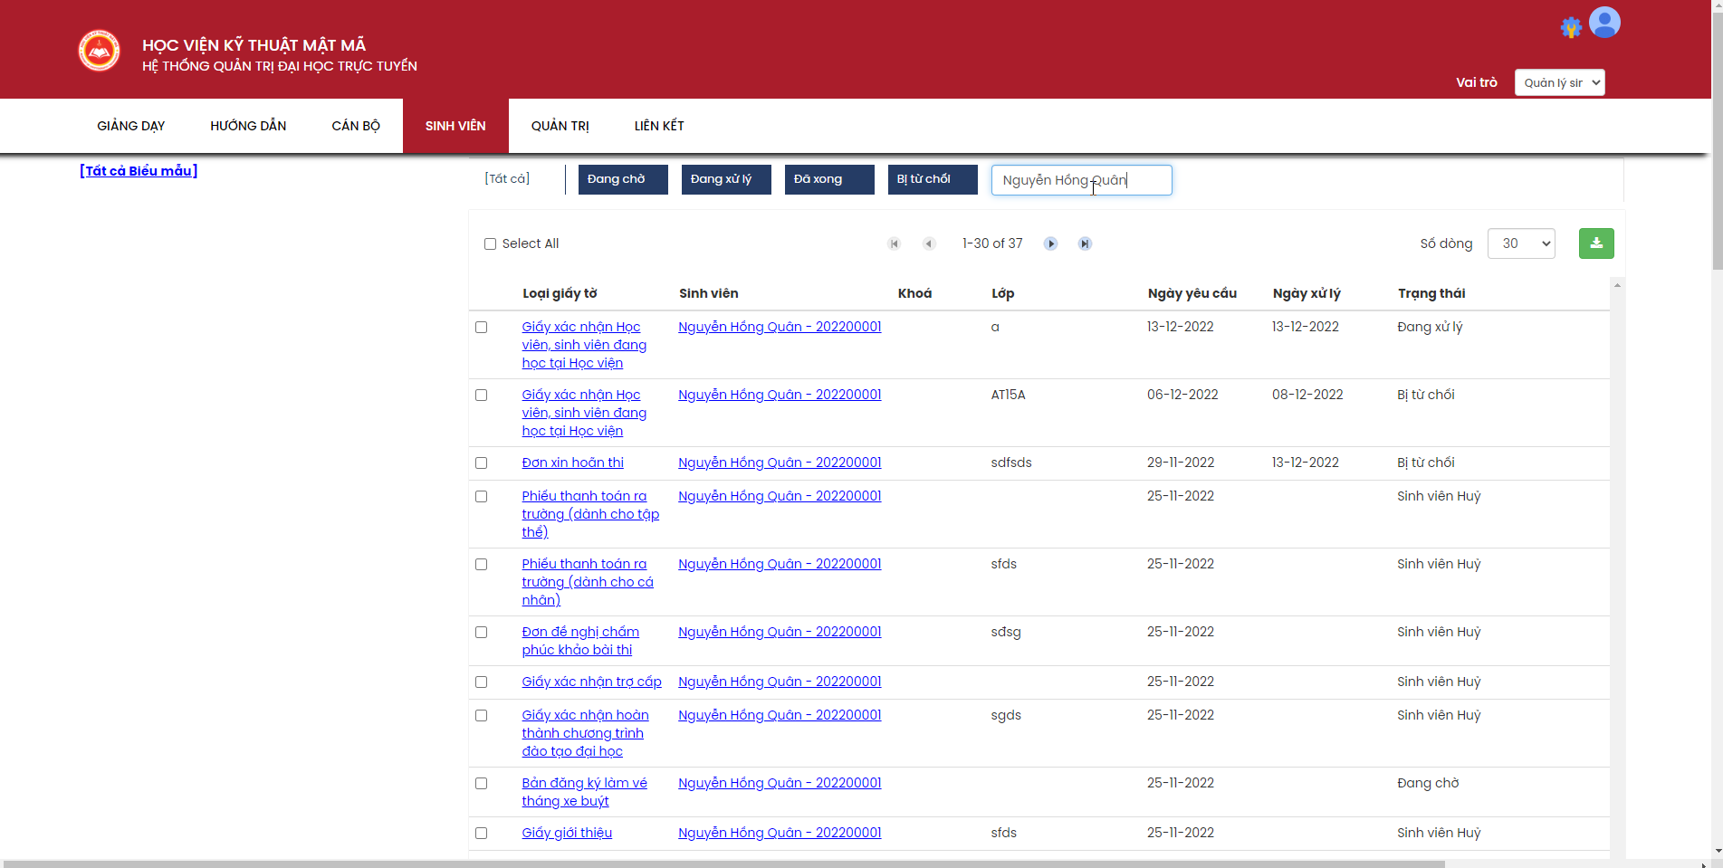Check the Phiếu thanh toán tập thể row
This screenshot has width=1723, height=868.
481,497
